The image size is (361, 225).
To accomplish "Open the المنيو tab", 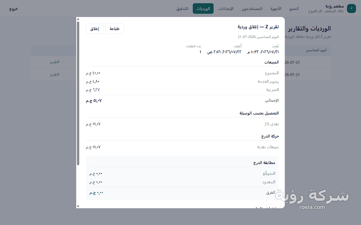I will pyautogui.click(x=294, y=8).
